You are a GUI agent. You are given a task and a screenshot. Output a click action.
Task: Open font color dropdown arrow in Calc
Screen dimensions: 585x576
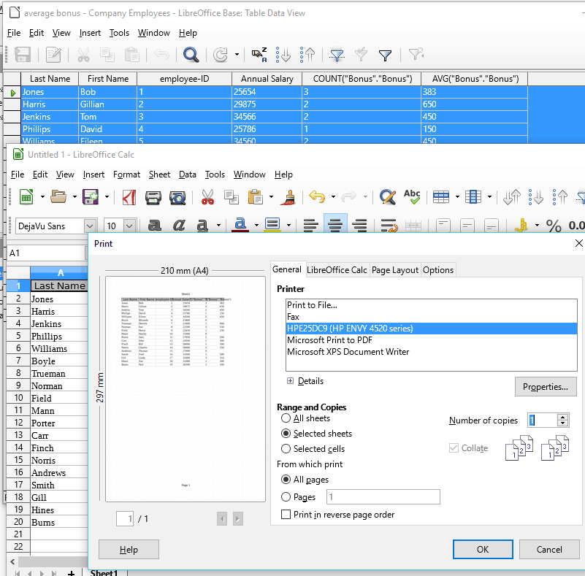tap(256, 225)
